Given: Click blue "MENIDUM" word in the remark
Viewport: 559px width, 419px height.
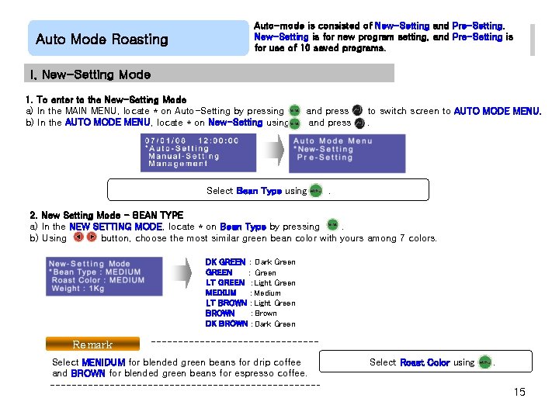Looking at the screenshot, I should coord(103,362).
